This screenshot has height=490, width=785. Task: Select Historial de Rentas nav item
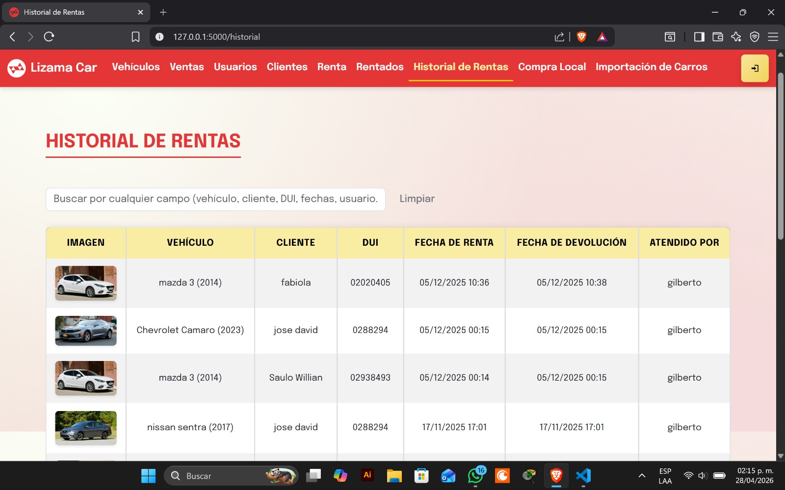[461, 67]
